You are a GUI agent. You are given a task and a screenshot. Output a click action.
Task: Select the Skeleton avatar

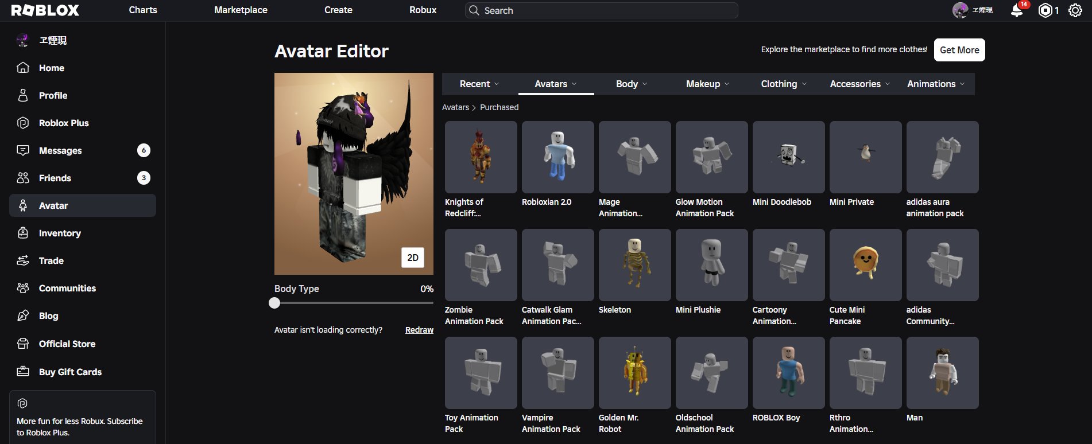pyautogui.click(x=635, y=265)
